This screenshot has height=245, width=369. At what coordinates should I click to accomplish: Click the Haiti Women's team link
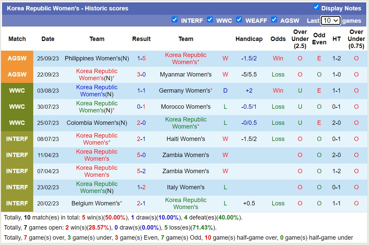pos(186,139)
